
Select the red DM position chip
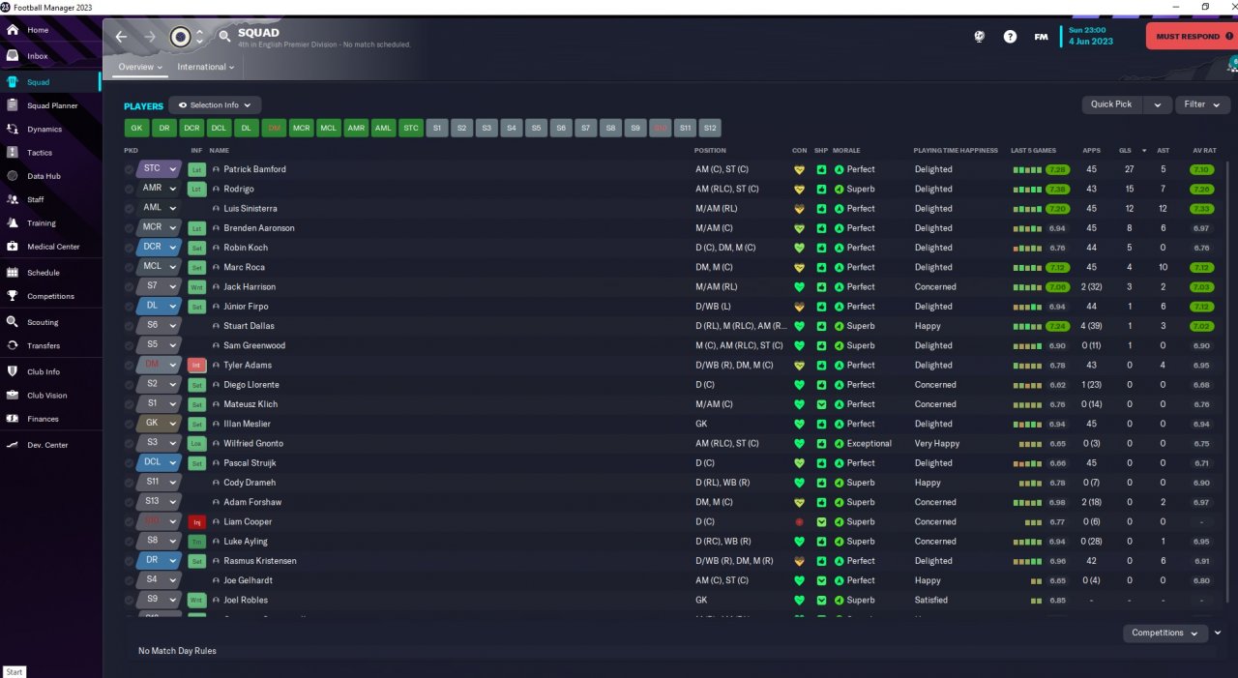click(274, 128)
